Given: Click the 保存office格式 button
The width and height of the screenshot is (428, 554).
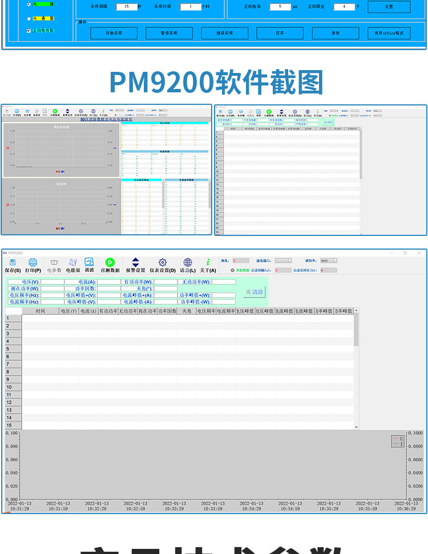Looking at the screenshot, I should coord(389,33).
